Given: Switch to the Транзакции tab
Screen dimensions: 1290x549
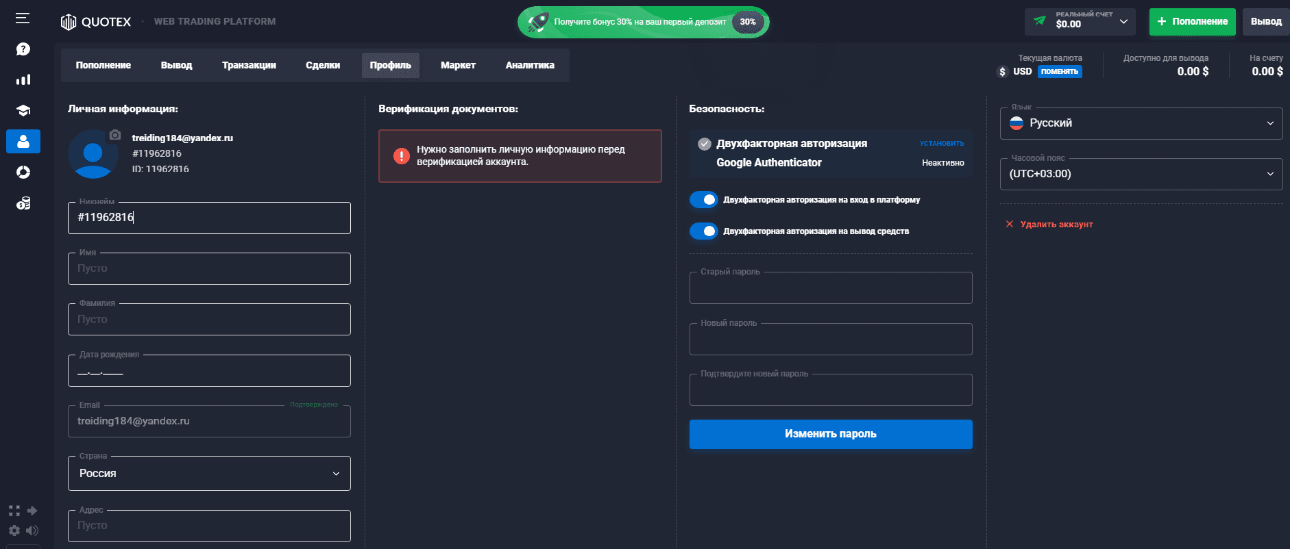Looking at the screenshot, I should [x=249, y=65].
